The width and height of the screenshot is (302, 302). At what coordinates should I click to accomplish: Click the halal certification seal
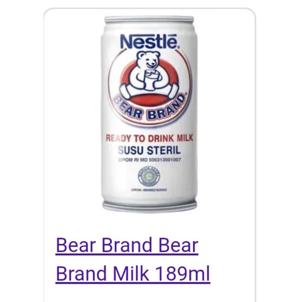(149, 176)
